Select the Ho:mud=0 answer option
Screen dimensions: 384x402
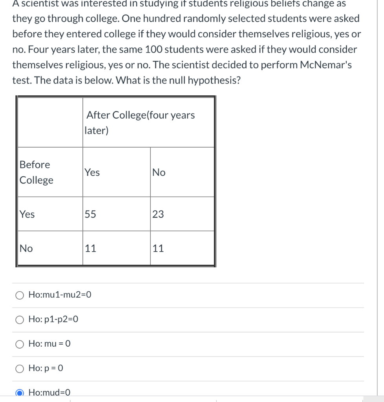49,392
